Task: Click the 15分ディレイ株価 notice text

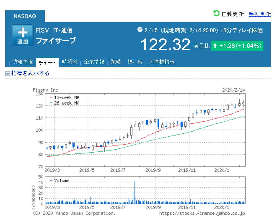Action: (241, 30)
